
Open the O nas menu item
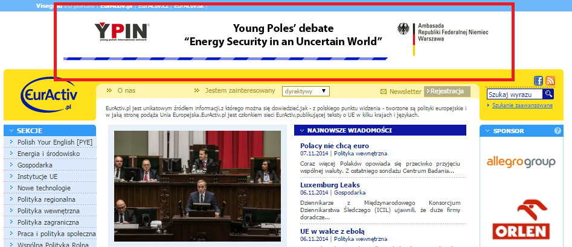coord(126,90)
